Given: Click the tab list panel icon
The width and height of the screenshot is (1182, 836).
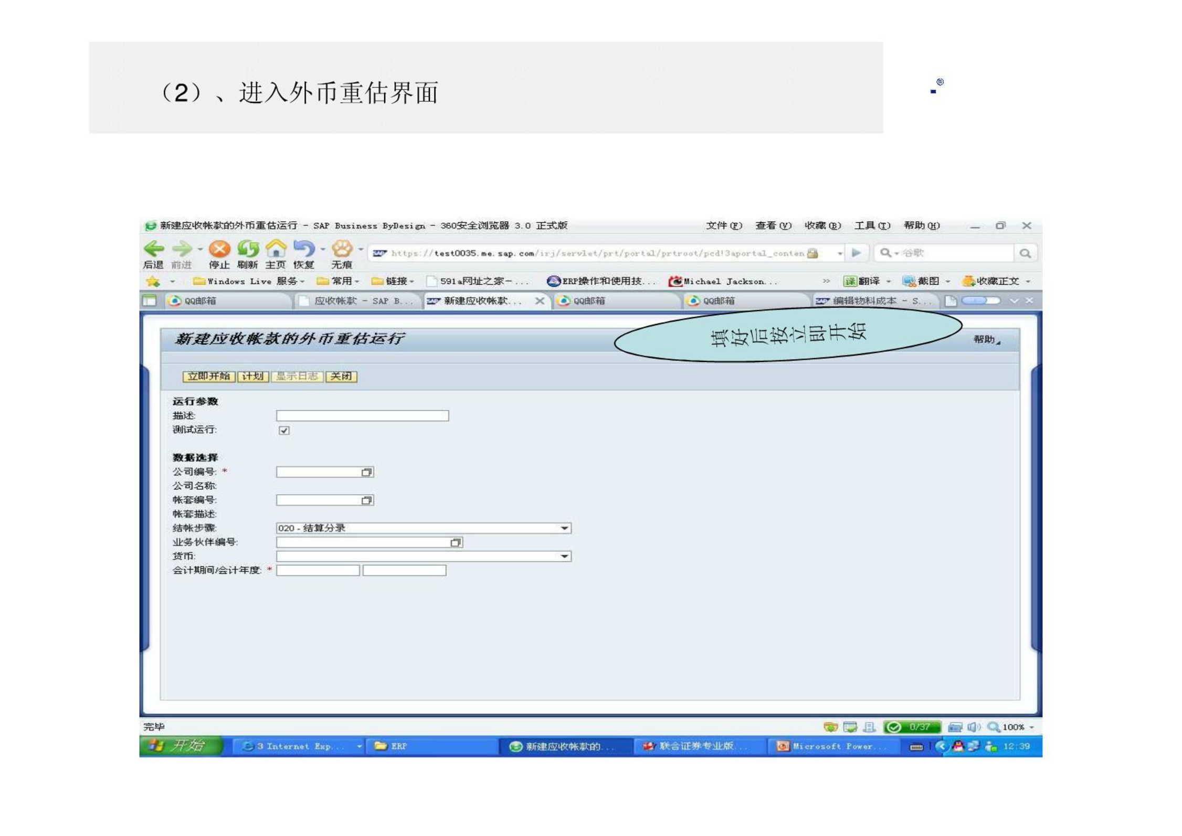Looking at the screenshot, I should pos(150,301).
